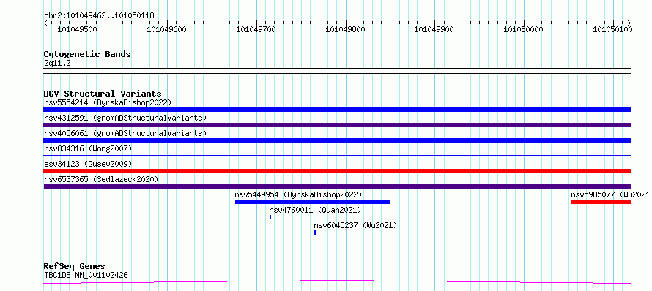Viewport: 652px width, 291px height.
Task: Click ruler position 101050100
Action: (x=613, y=29)
